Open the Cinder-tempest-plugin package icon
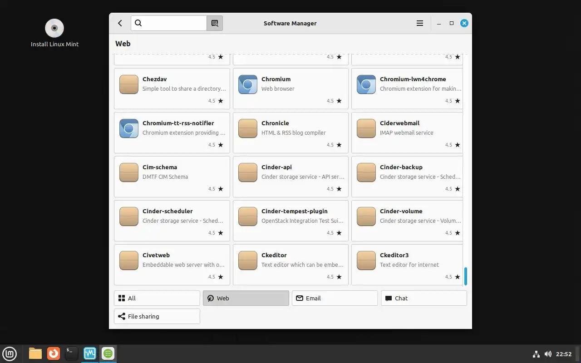 [248, 216]
